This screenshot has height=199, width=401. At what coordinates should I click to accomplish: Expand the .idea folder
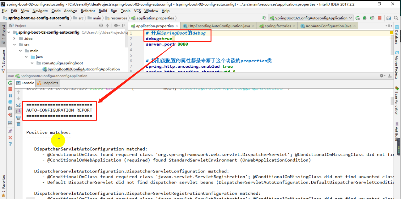click(15, 39)
